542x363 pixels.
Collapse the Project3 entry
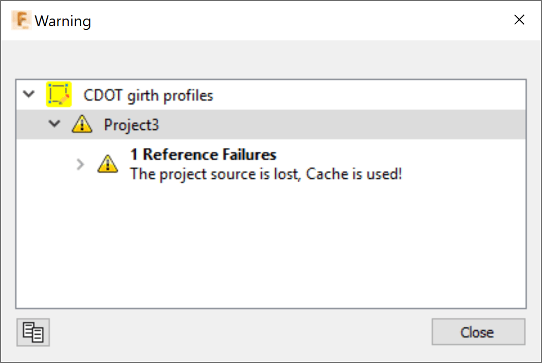(x=55, y=124)
